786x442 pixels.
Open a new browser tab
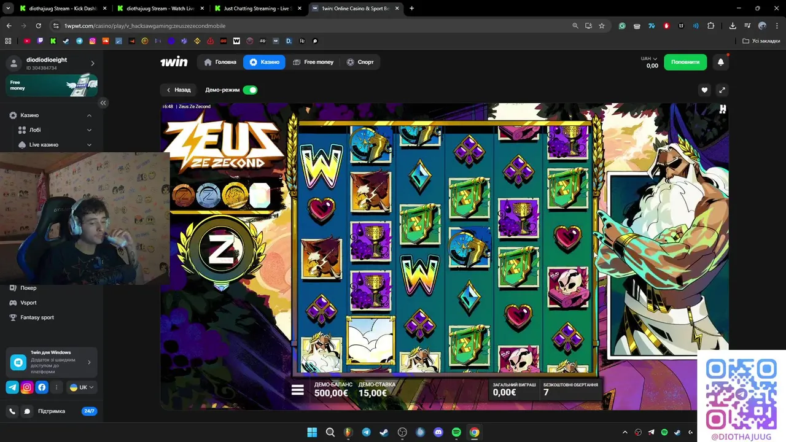(411, 9)
